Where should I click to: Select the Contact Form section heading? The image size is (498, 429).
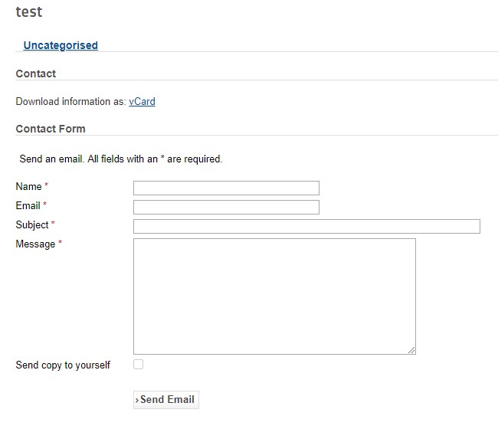coord(51,129)
